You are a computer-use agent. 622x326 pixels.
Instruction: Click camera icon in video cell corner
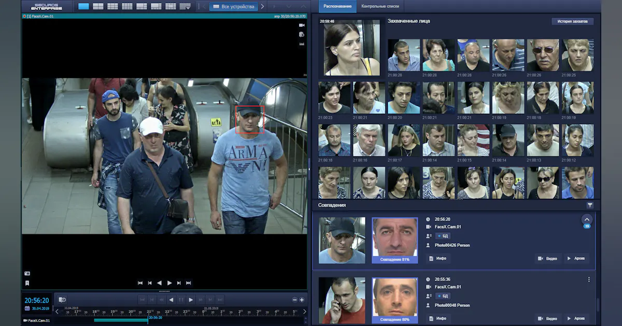point(302,25)
